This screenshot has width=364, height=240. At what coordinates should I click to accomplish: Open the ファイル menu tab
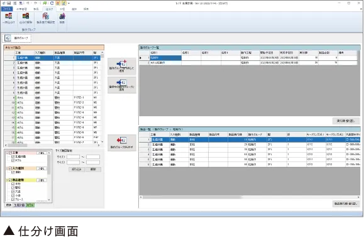click(x=7, y=9)
